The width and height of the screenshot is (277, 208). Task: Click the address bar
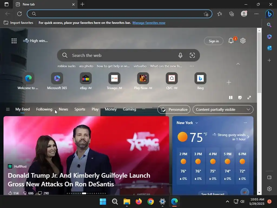[x=120, y=14]
